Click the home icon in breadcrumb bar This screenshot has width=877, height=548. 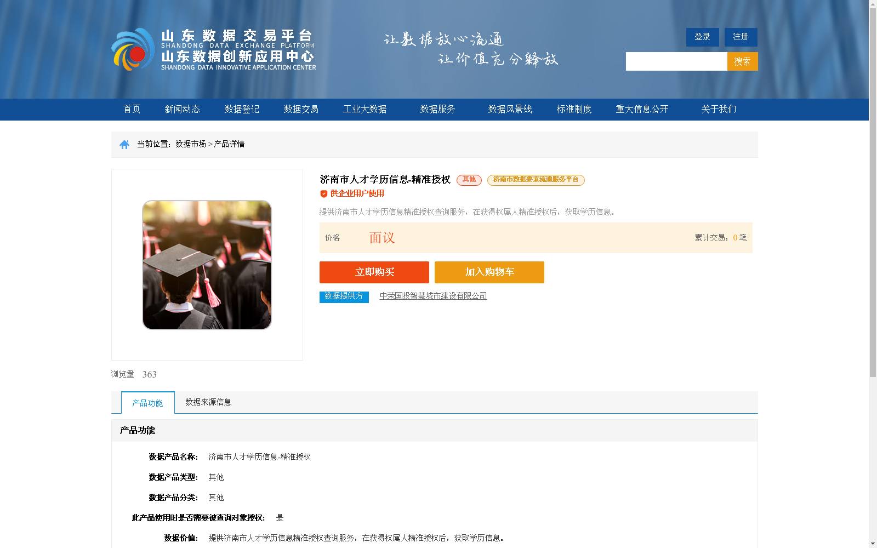(124, 144)
